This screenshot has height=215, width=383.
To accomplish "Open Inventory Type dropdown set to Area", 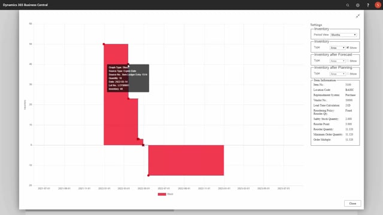I will click(338, 48).
